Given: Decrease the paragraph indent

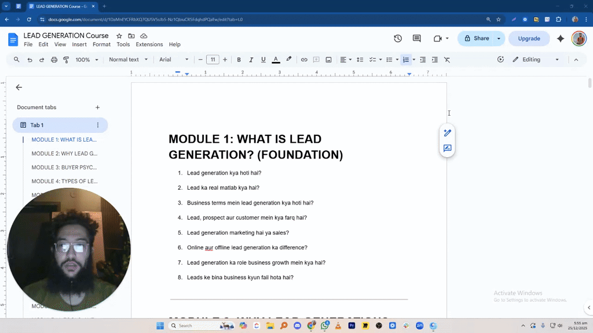Looking at the screenshot, I should click(x=423, y=60).
